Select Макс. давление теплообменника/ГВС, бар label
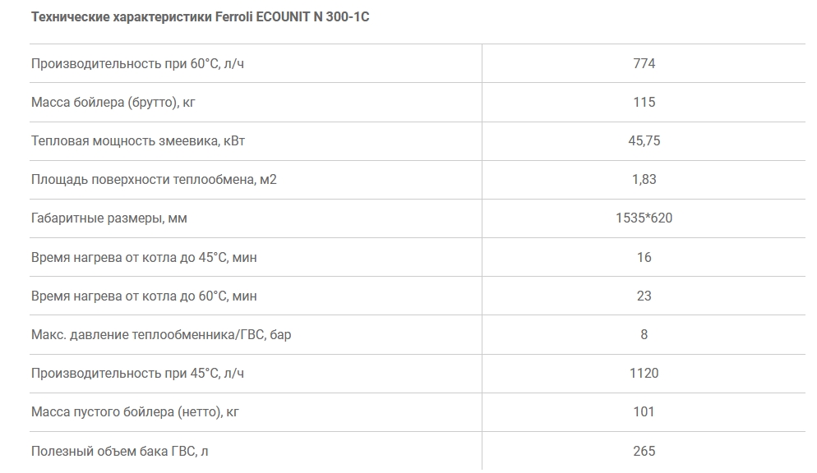The image size is (817, 473). coord(161,334)
